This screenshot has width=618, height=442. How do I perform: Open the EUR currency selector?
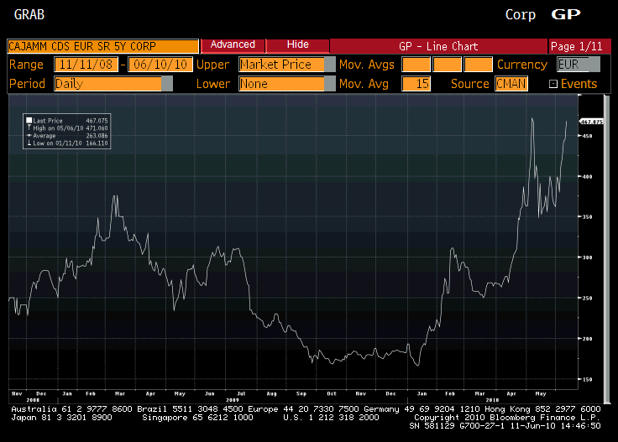[x=579, y=65]
